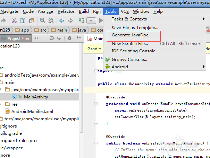Open project panel gear settings
Viewport: 210px width, 158px height.
[70, 38]
